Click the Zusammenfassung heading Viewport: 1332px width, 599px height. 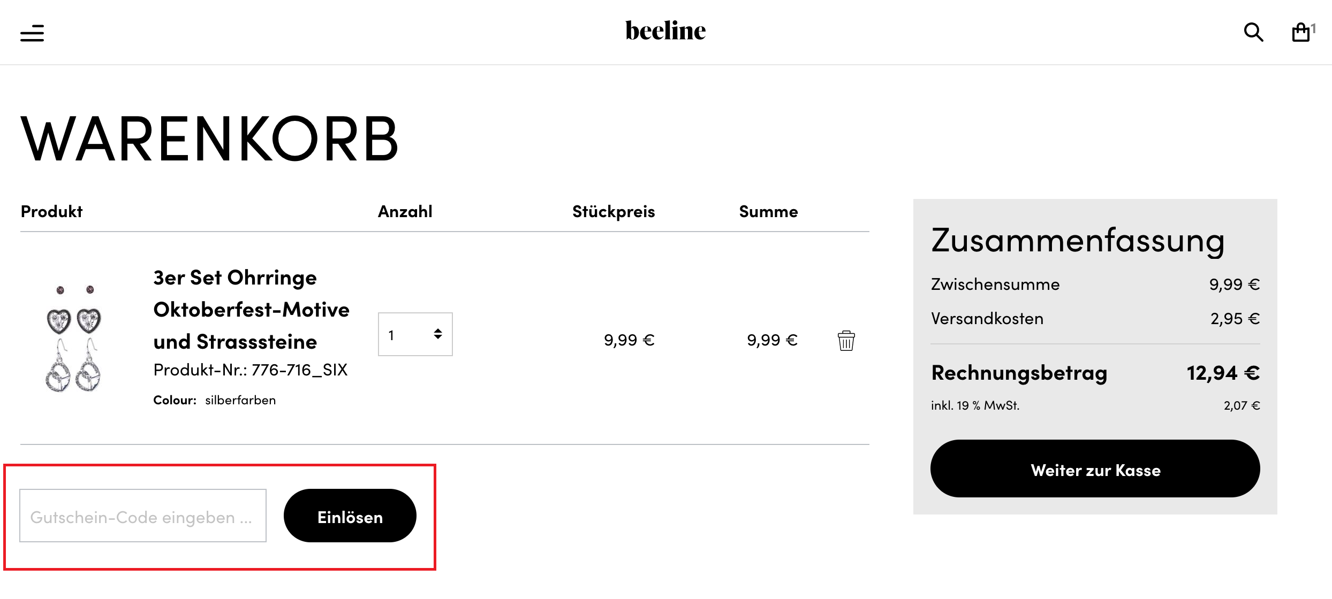(1078, 241)
